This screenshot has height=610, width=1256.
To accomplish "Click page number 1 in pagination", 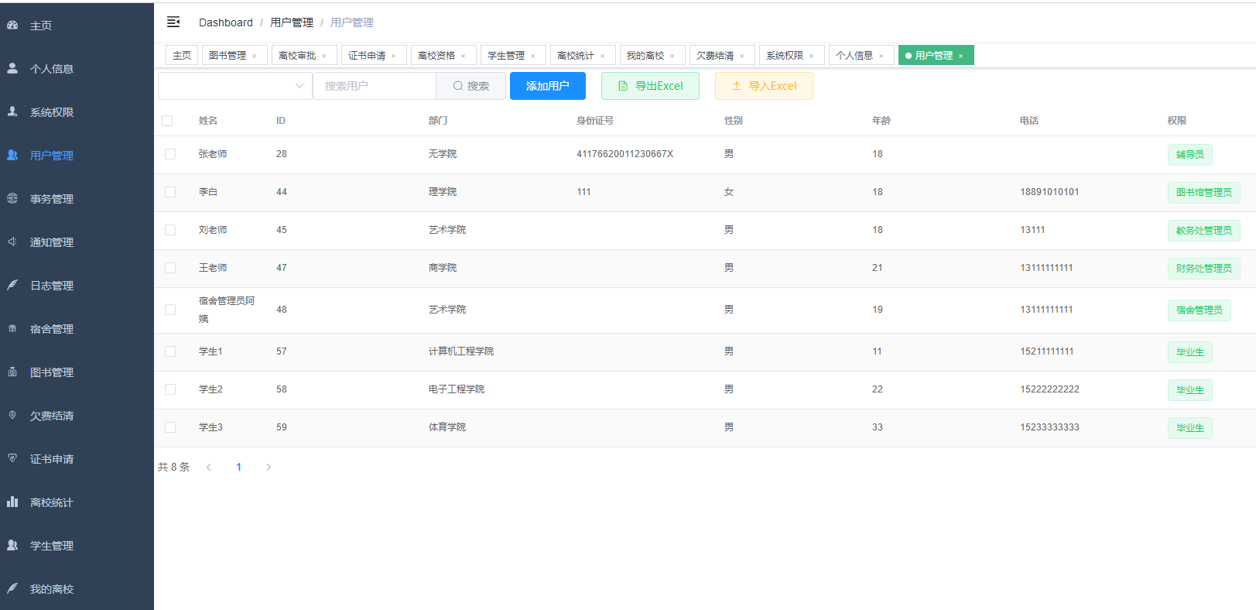I will 239,467.
